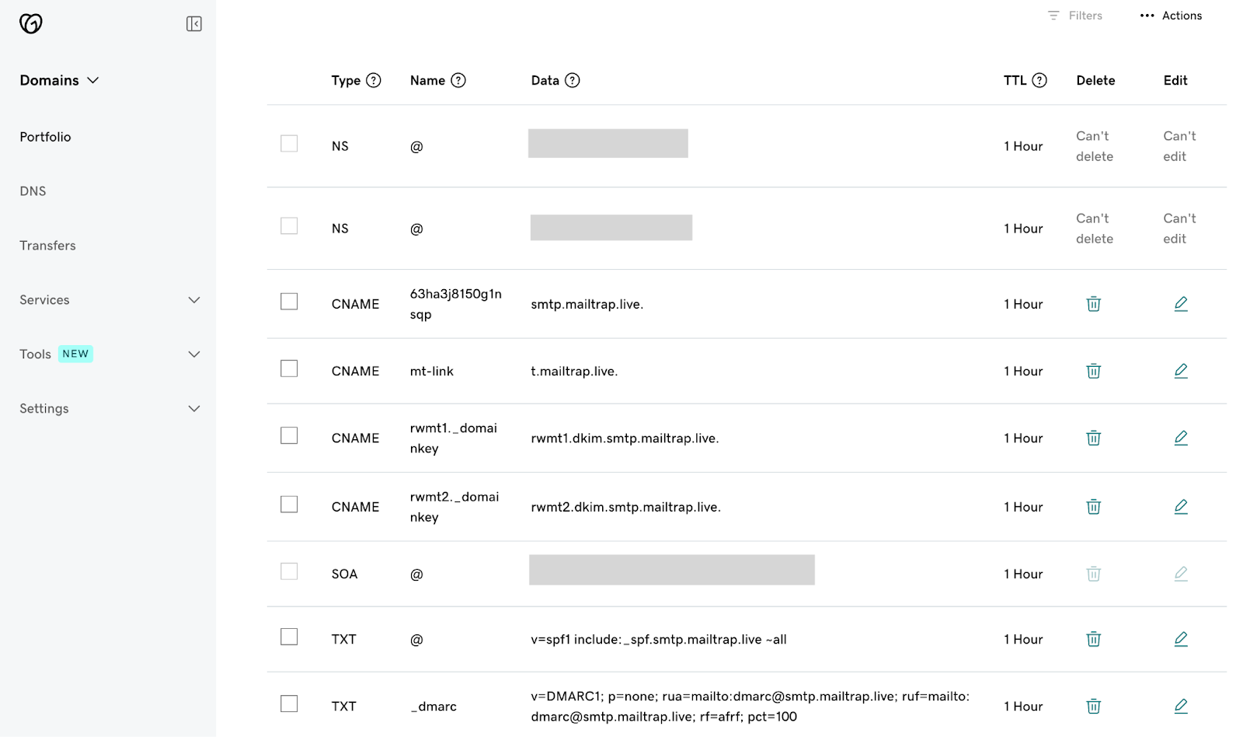The width and height of the screenshot is (1243, 737).
Task: Go to the DNS section
Action: pos(33,190)
